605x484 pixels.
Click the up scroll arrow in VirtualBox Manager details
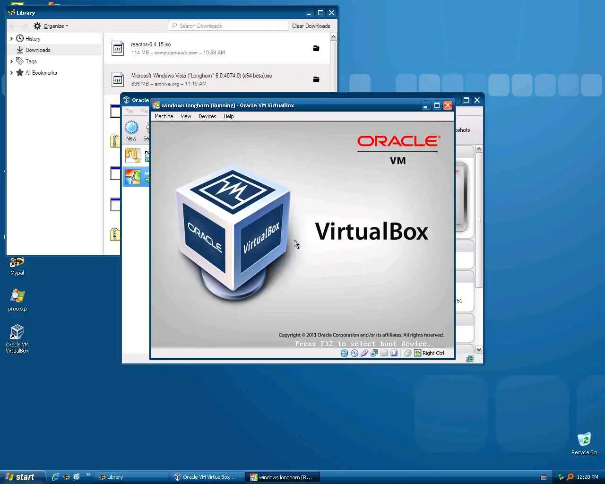tap(479, 149)
